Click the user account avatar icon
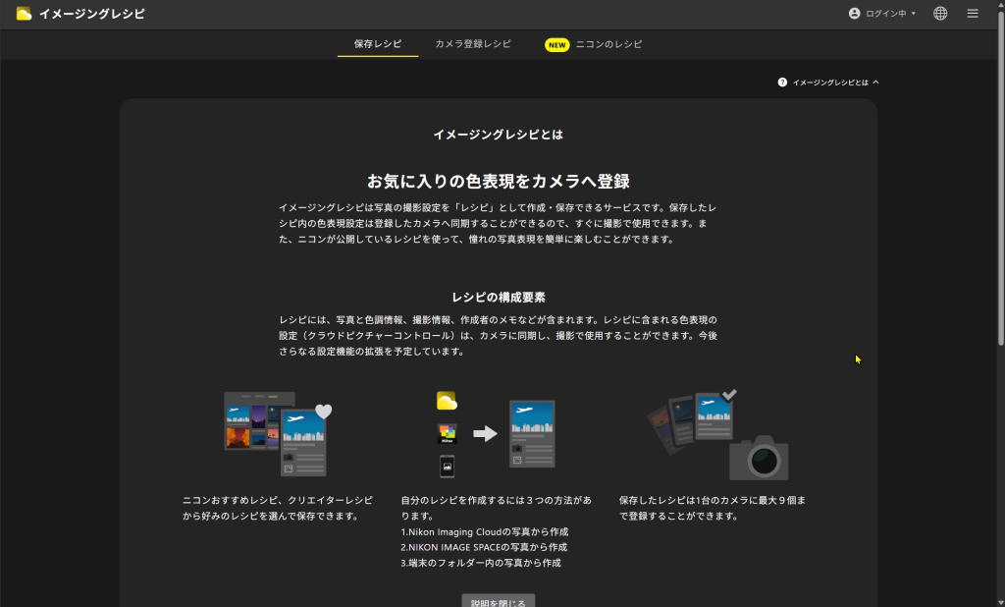 point(854,14)
